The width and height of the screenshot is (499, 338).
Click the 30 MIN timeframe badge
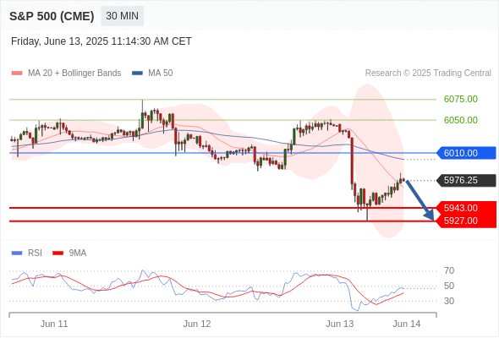(122, 16)
